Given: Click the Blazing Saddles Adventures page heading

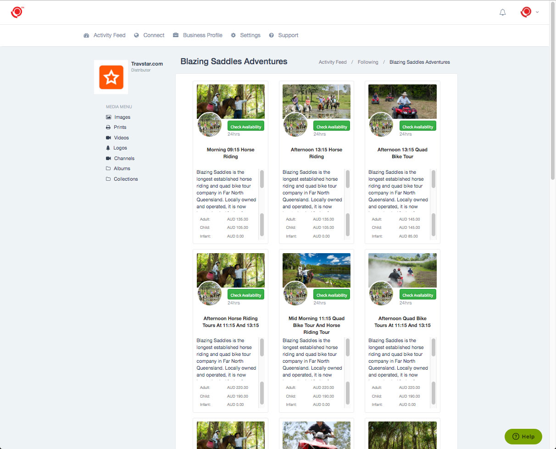Looking at the screenshot, I should (x=234, y=61).
